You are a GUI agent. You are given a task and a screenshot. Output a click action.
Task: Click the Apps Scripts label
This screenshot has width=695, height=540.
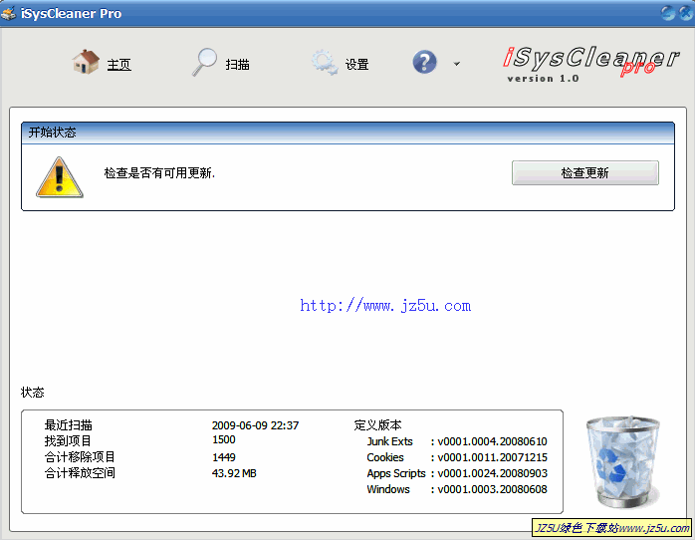pyautogui.click(x=396, y=473)
